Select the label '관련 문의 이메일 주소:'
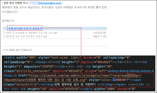This screenshot has height=93, width=157. tap(16, 3)
